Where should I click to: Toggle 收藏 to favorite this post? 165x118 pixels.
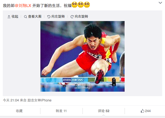pyautogui.click(x=19, y=111)
